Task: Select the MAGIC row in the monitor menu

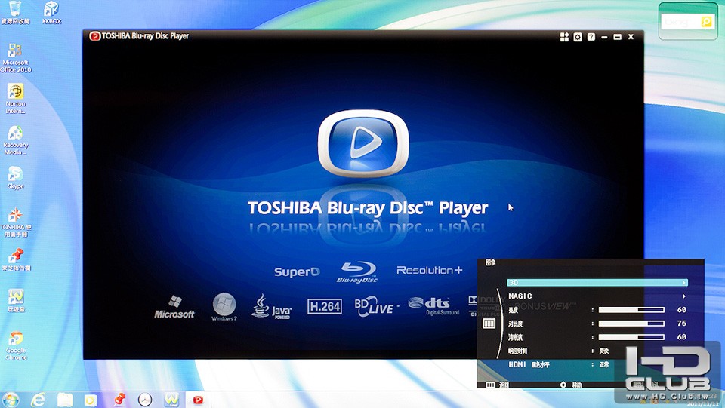Action: click(597, 296)
